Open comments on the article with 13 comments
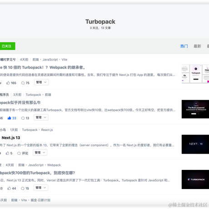 pyautogui.click(x=25, y=118)
